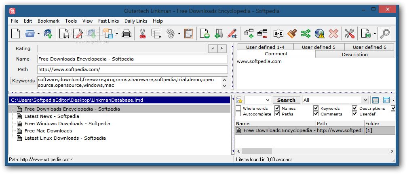Uncheck the Names checkbox

pos(277,108)
